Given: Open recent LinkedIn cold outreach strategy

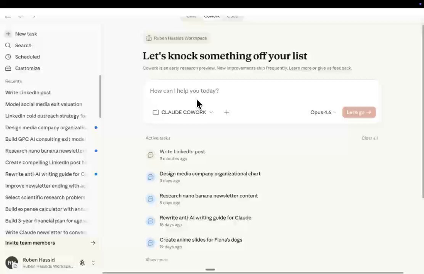Looking at the screenshot, I should [x=45, y=116].
